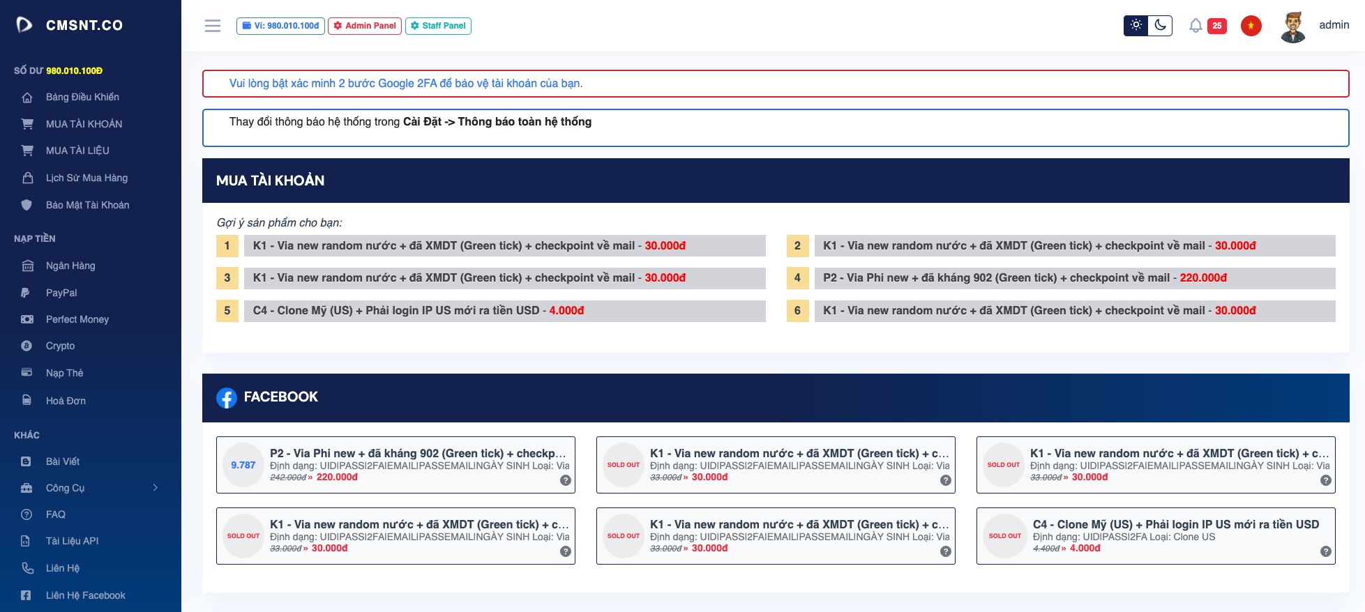Open the admin user dropdown

pyautogui.click(x=1333, y=25)
